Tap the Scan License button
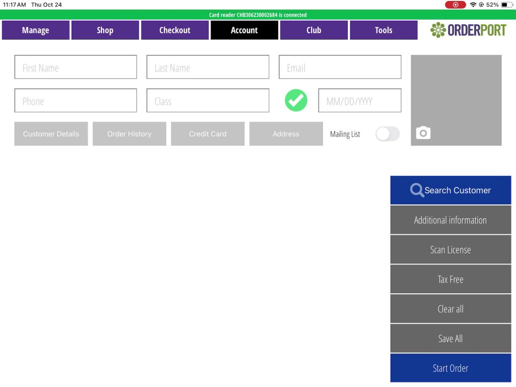The width and height of the screenshot is (516, 387). tap(450, 250)
